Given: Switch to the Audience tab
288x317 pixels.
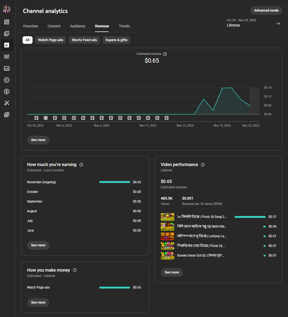Looking at the screenshot, I should pos(78,26).
